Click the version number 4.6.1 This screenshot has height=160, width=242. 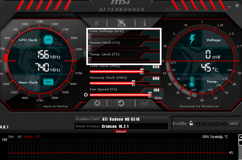point(4,127)
